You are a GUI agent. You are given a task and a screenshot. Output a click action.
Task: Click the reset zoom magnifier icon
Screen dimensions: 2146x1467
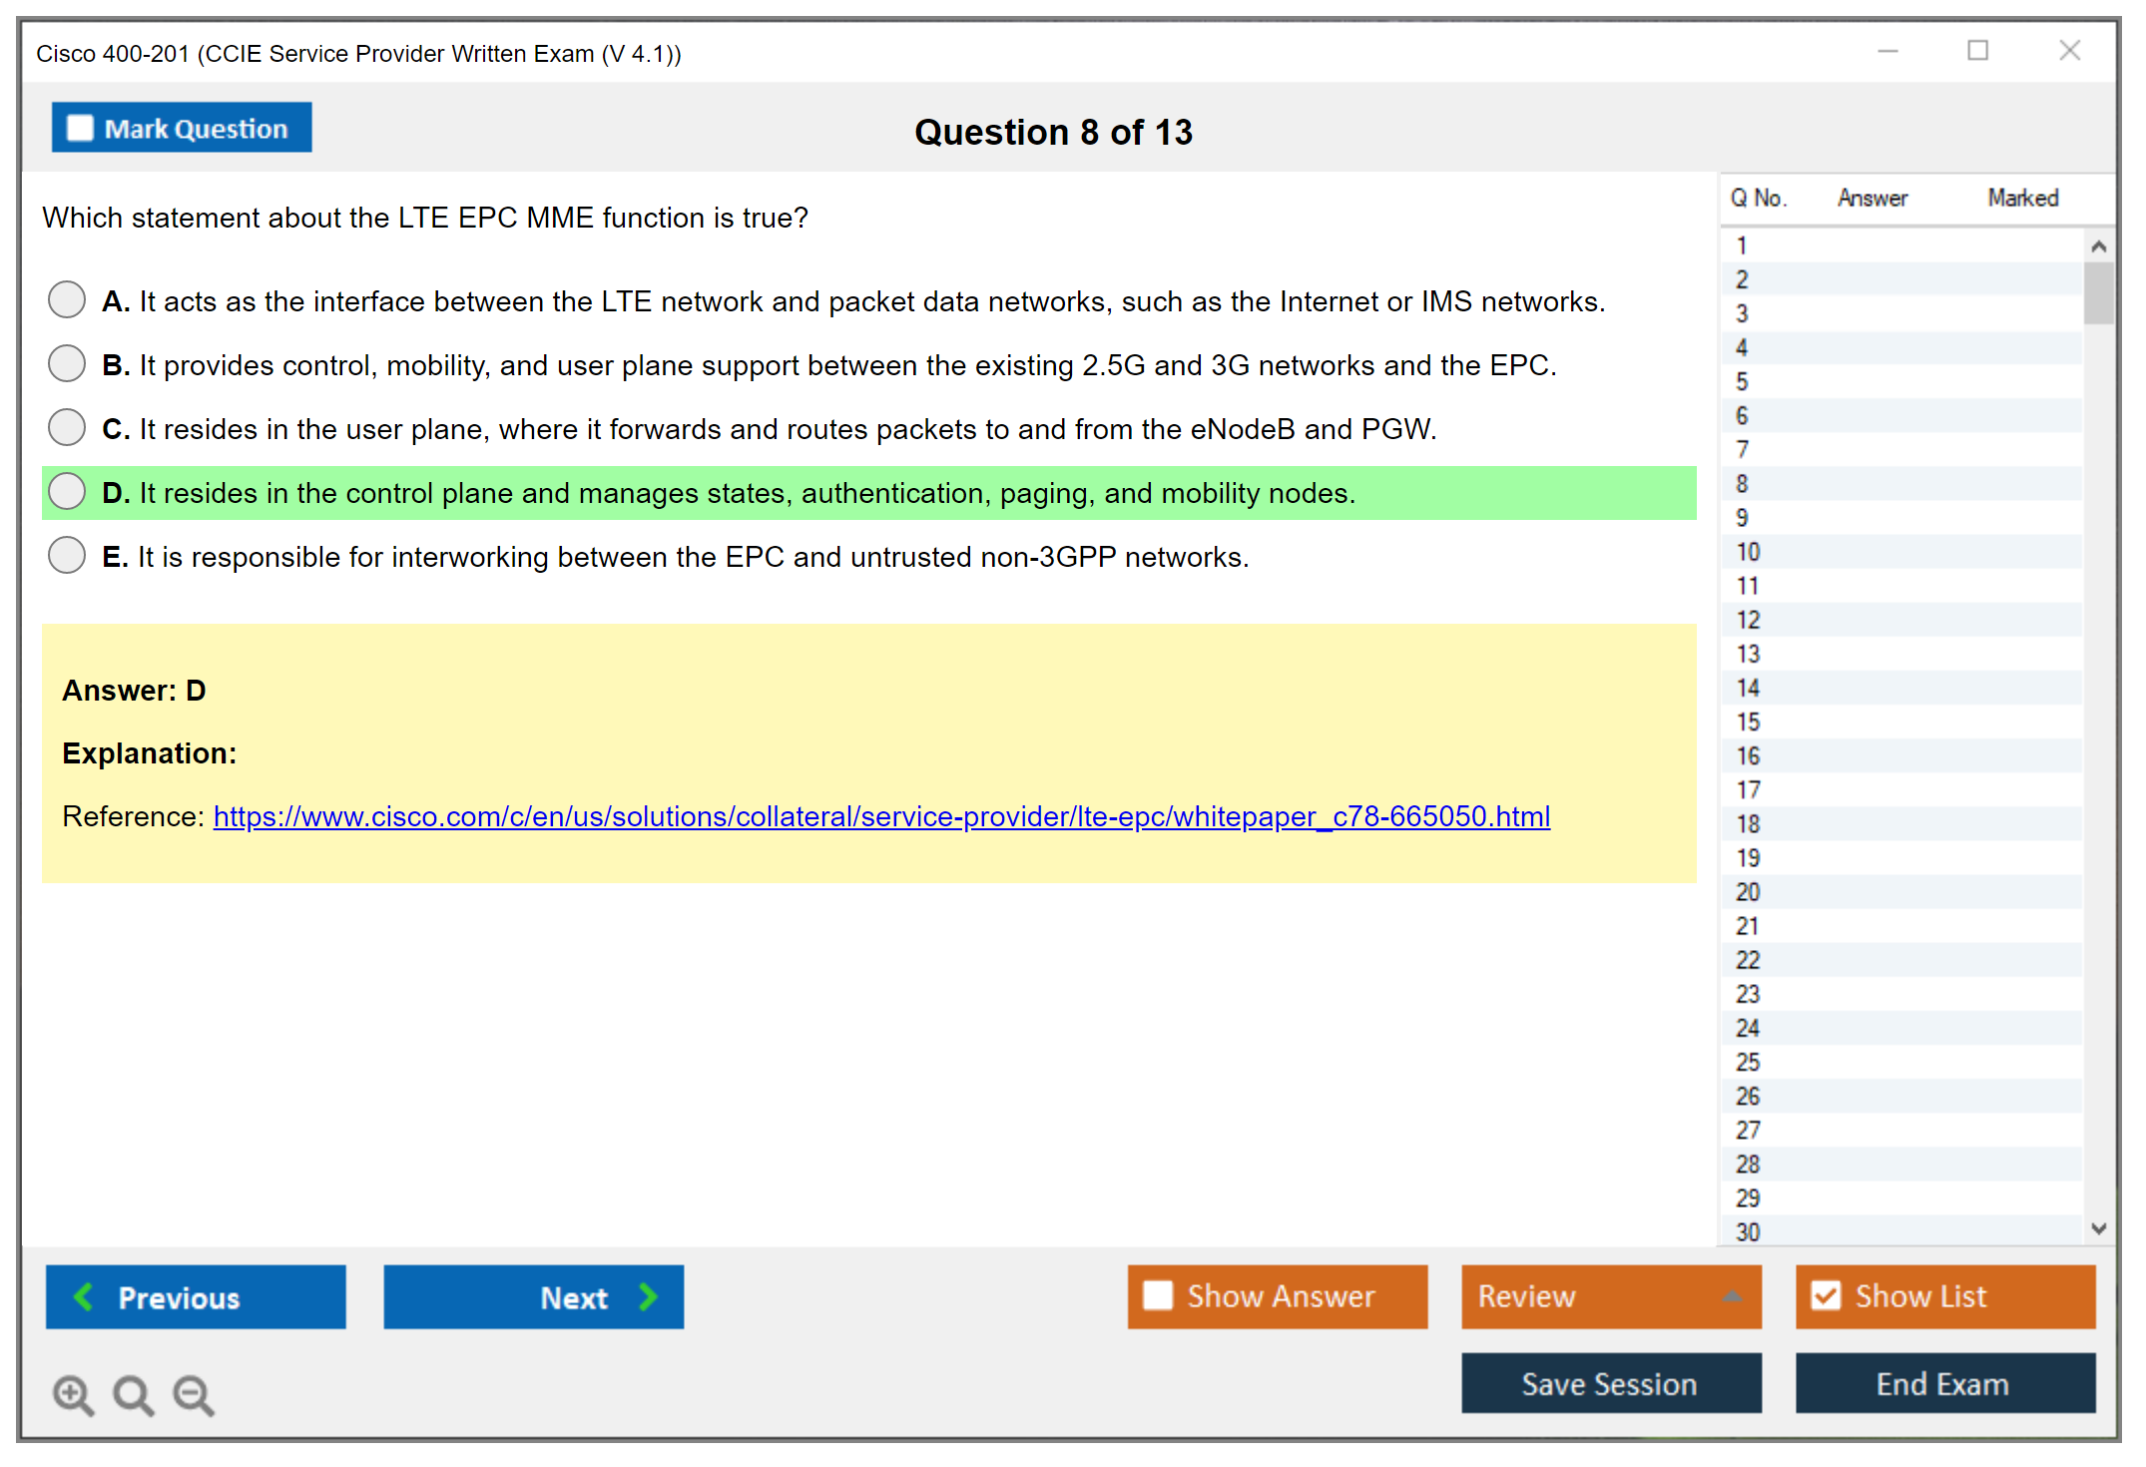click(133, 1394)
